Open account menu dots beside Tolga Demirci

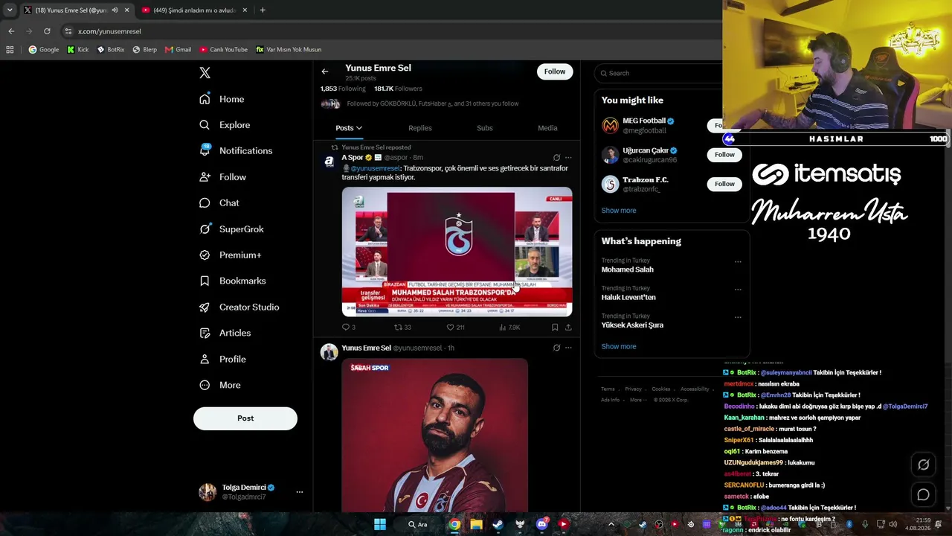pyautogui.click(x=300, y=492)
